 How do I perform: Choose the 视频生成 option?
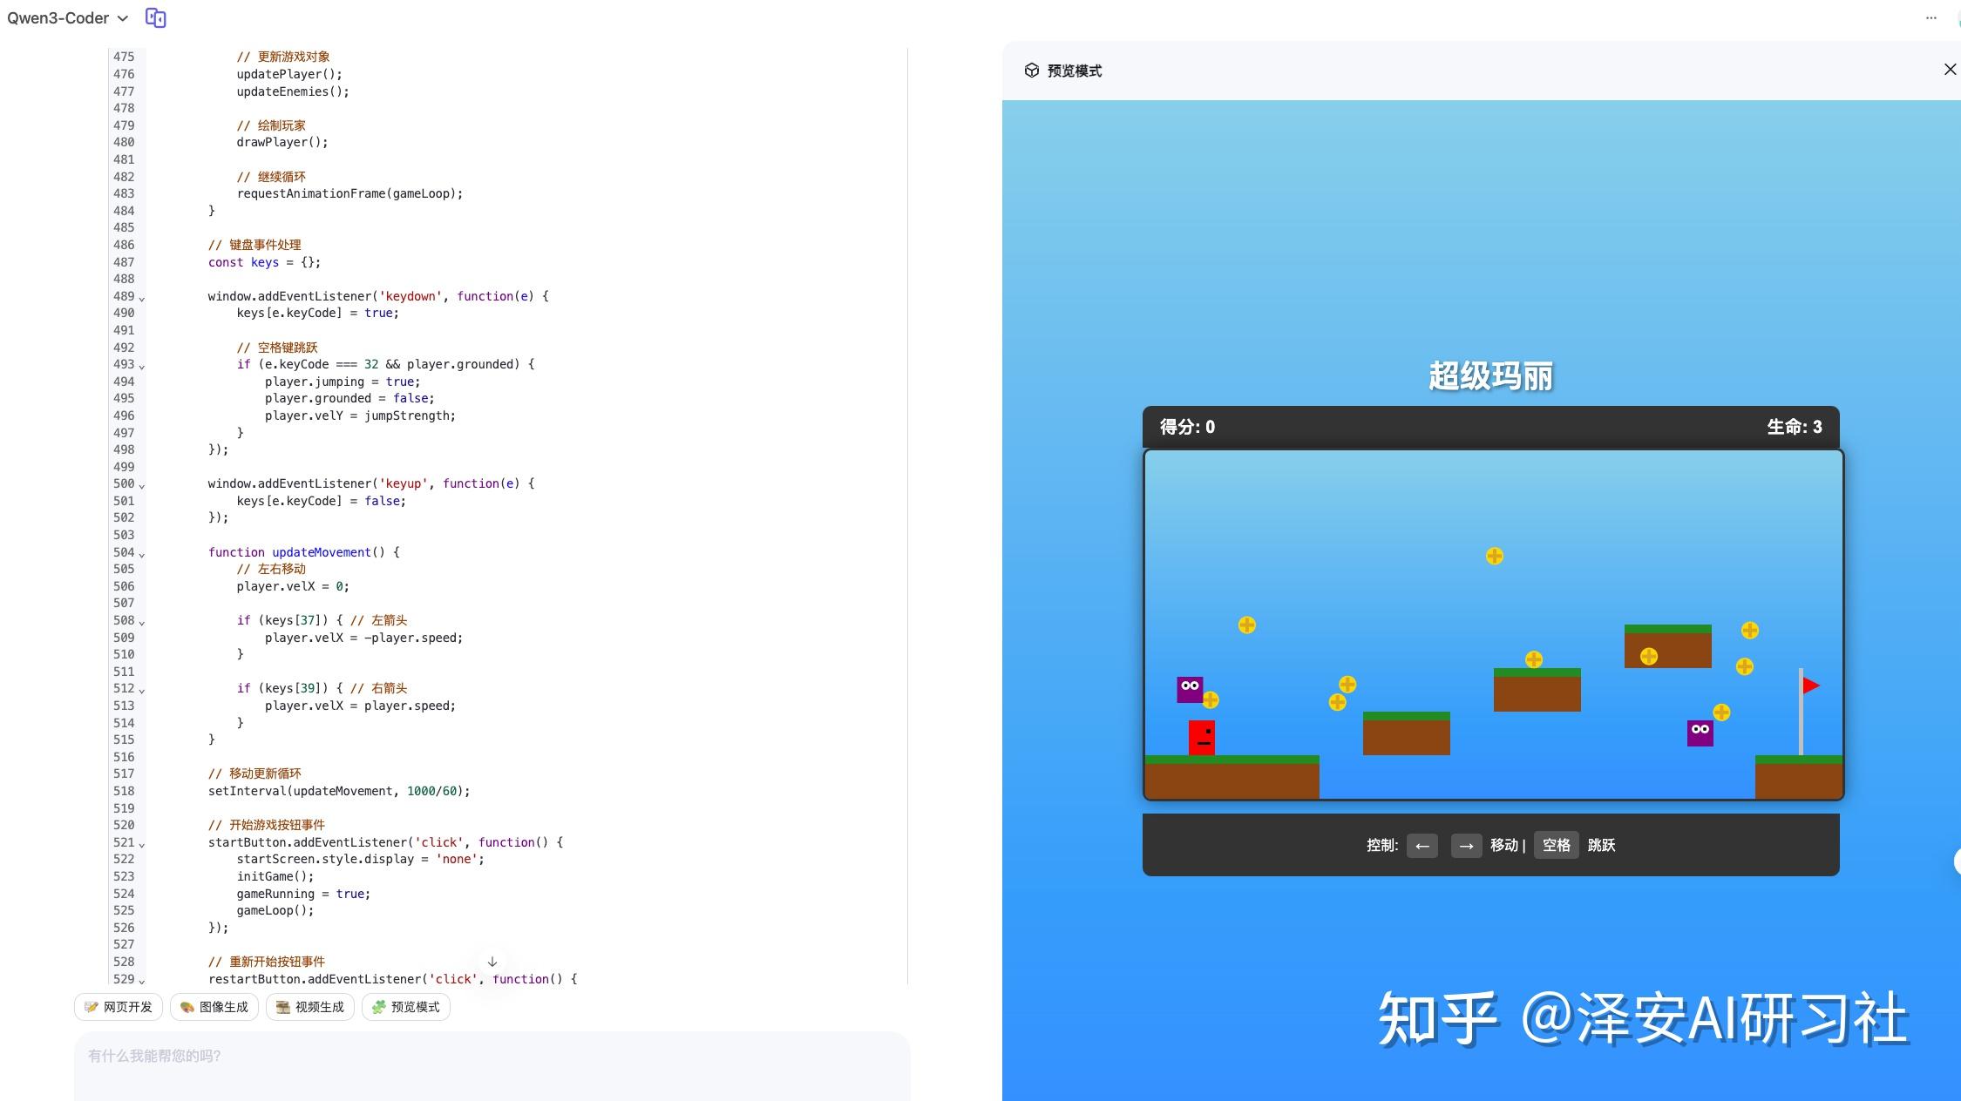(310, 1007)
